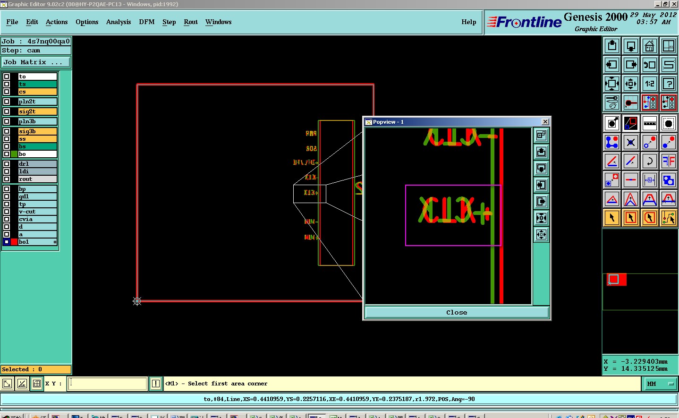Click the plain arrow pointer select tool
The height and width of the screenshot is (418, 679).
tap(612, 218)
